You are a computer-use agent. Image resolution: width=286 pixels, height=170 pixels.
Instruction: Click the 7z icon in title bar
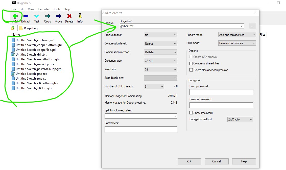coord(13,3)
